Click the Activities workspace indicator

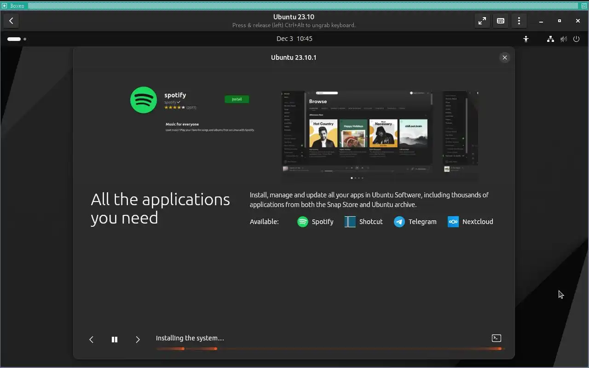coord(17,39)
